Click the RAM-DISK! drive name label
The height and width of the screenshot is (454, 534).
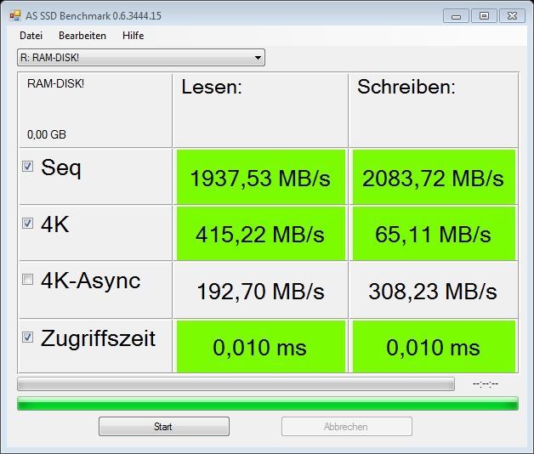(55, 83)
